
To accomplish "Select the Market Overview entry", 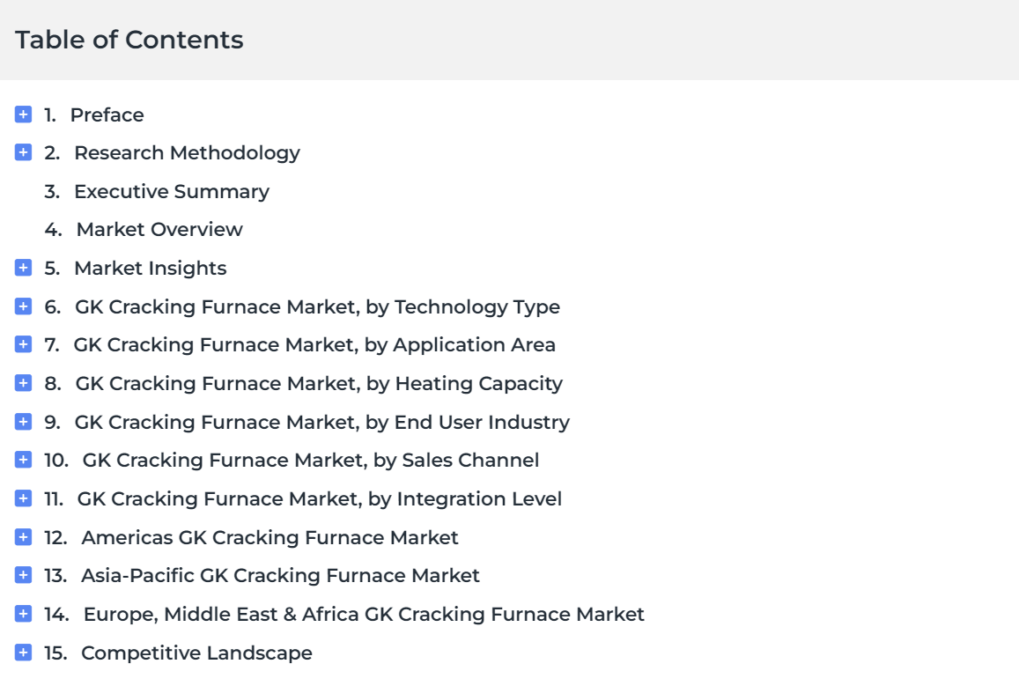I will coord(159,229).
